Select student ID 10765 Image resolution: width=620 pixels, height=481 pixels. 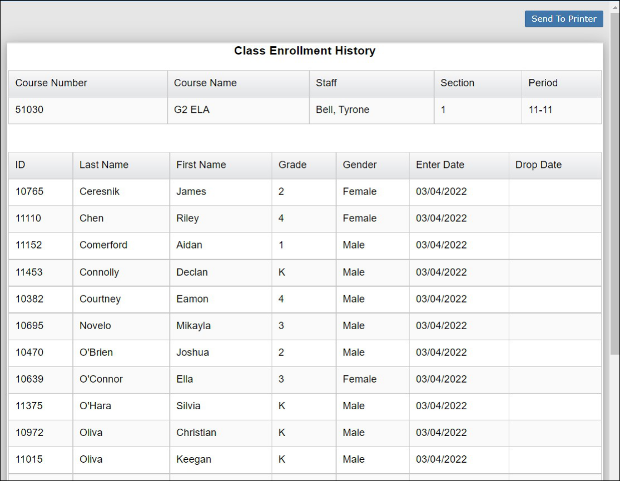tap(29, 192)
